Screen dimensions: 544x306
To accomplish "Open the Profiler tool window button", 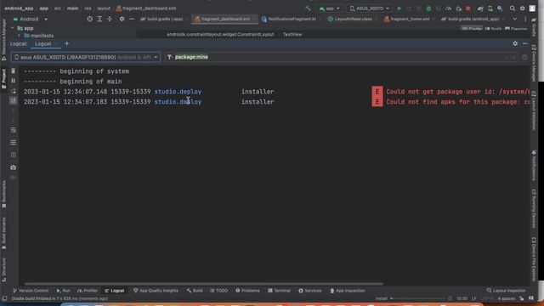I will [x=88, y=291].
